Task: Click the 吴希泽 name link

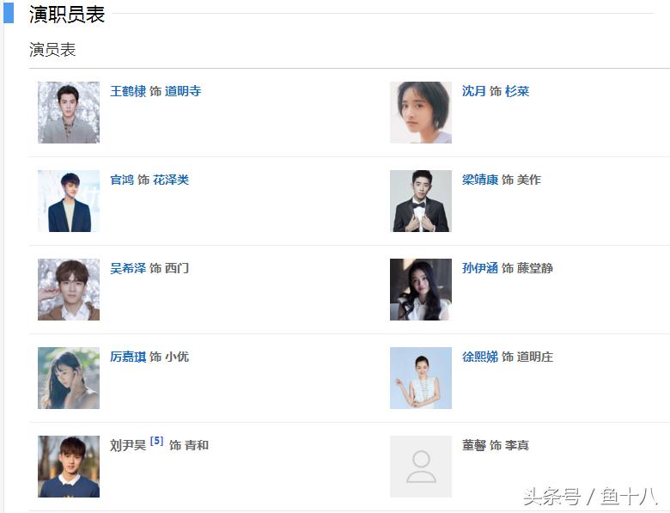Action: point(128,268)
